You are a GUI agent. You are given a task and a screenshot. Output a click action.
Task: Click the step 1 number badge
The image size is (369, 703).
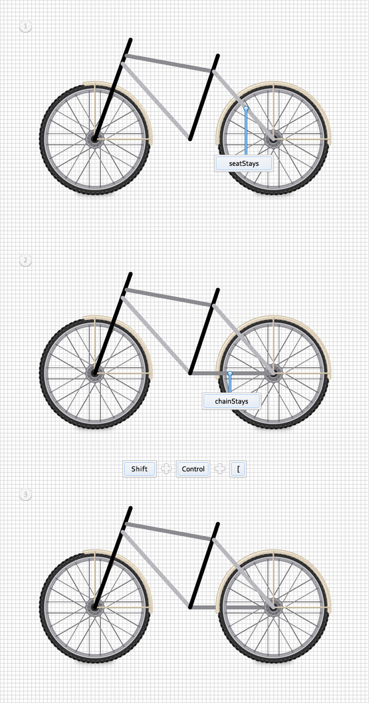[x=25, y=27]
